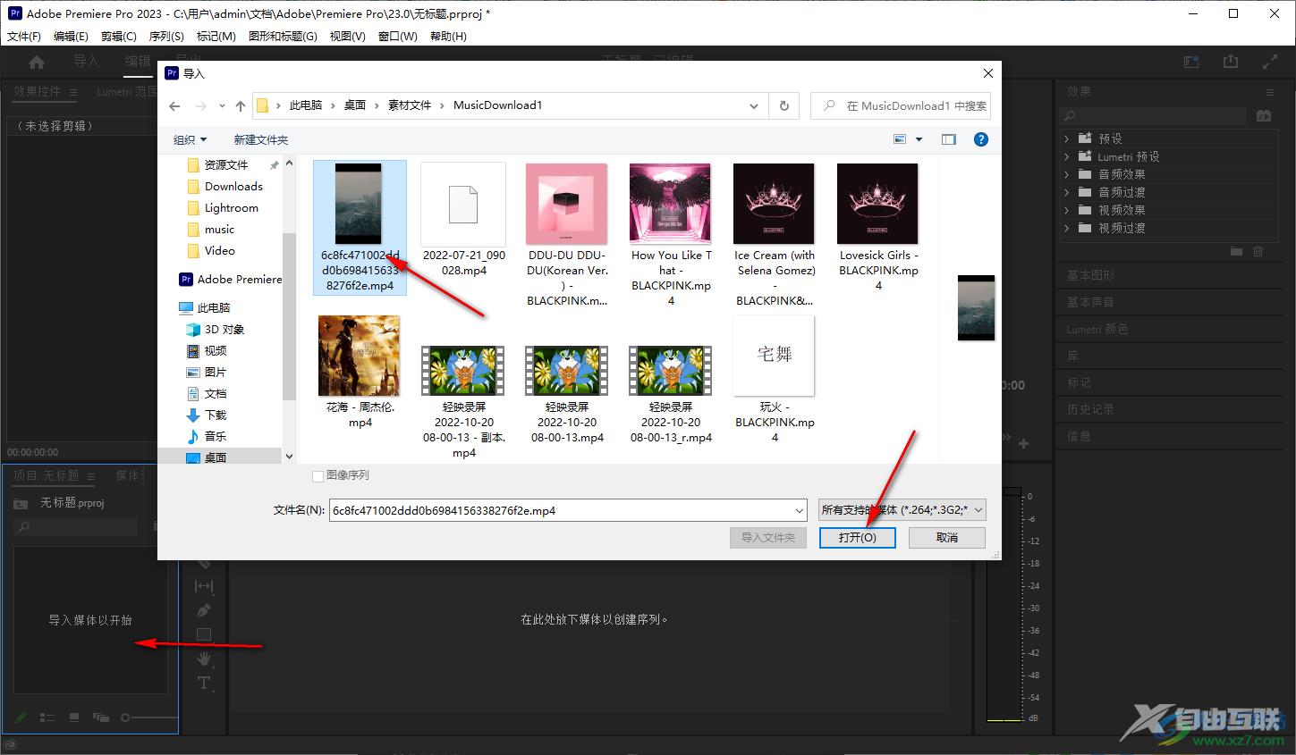Click new custom bin icon in Effects panel
Screen dimensions: 1296x755
pyautogui.click(x=1237, y=252)
